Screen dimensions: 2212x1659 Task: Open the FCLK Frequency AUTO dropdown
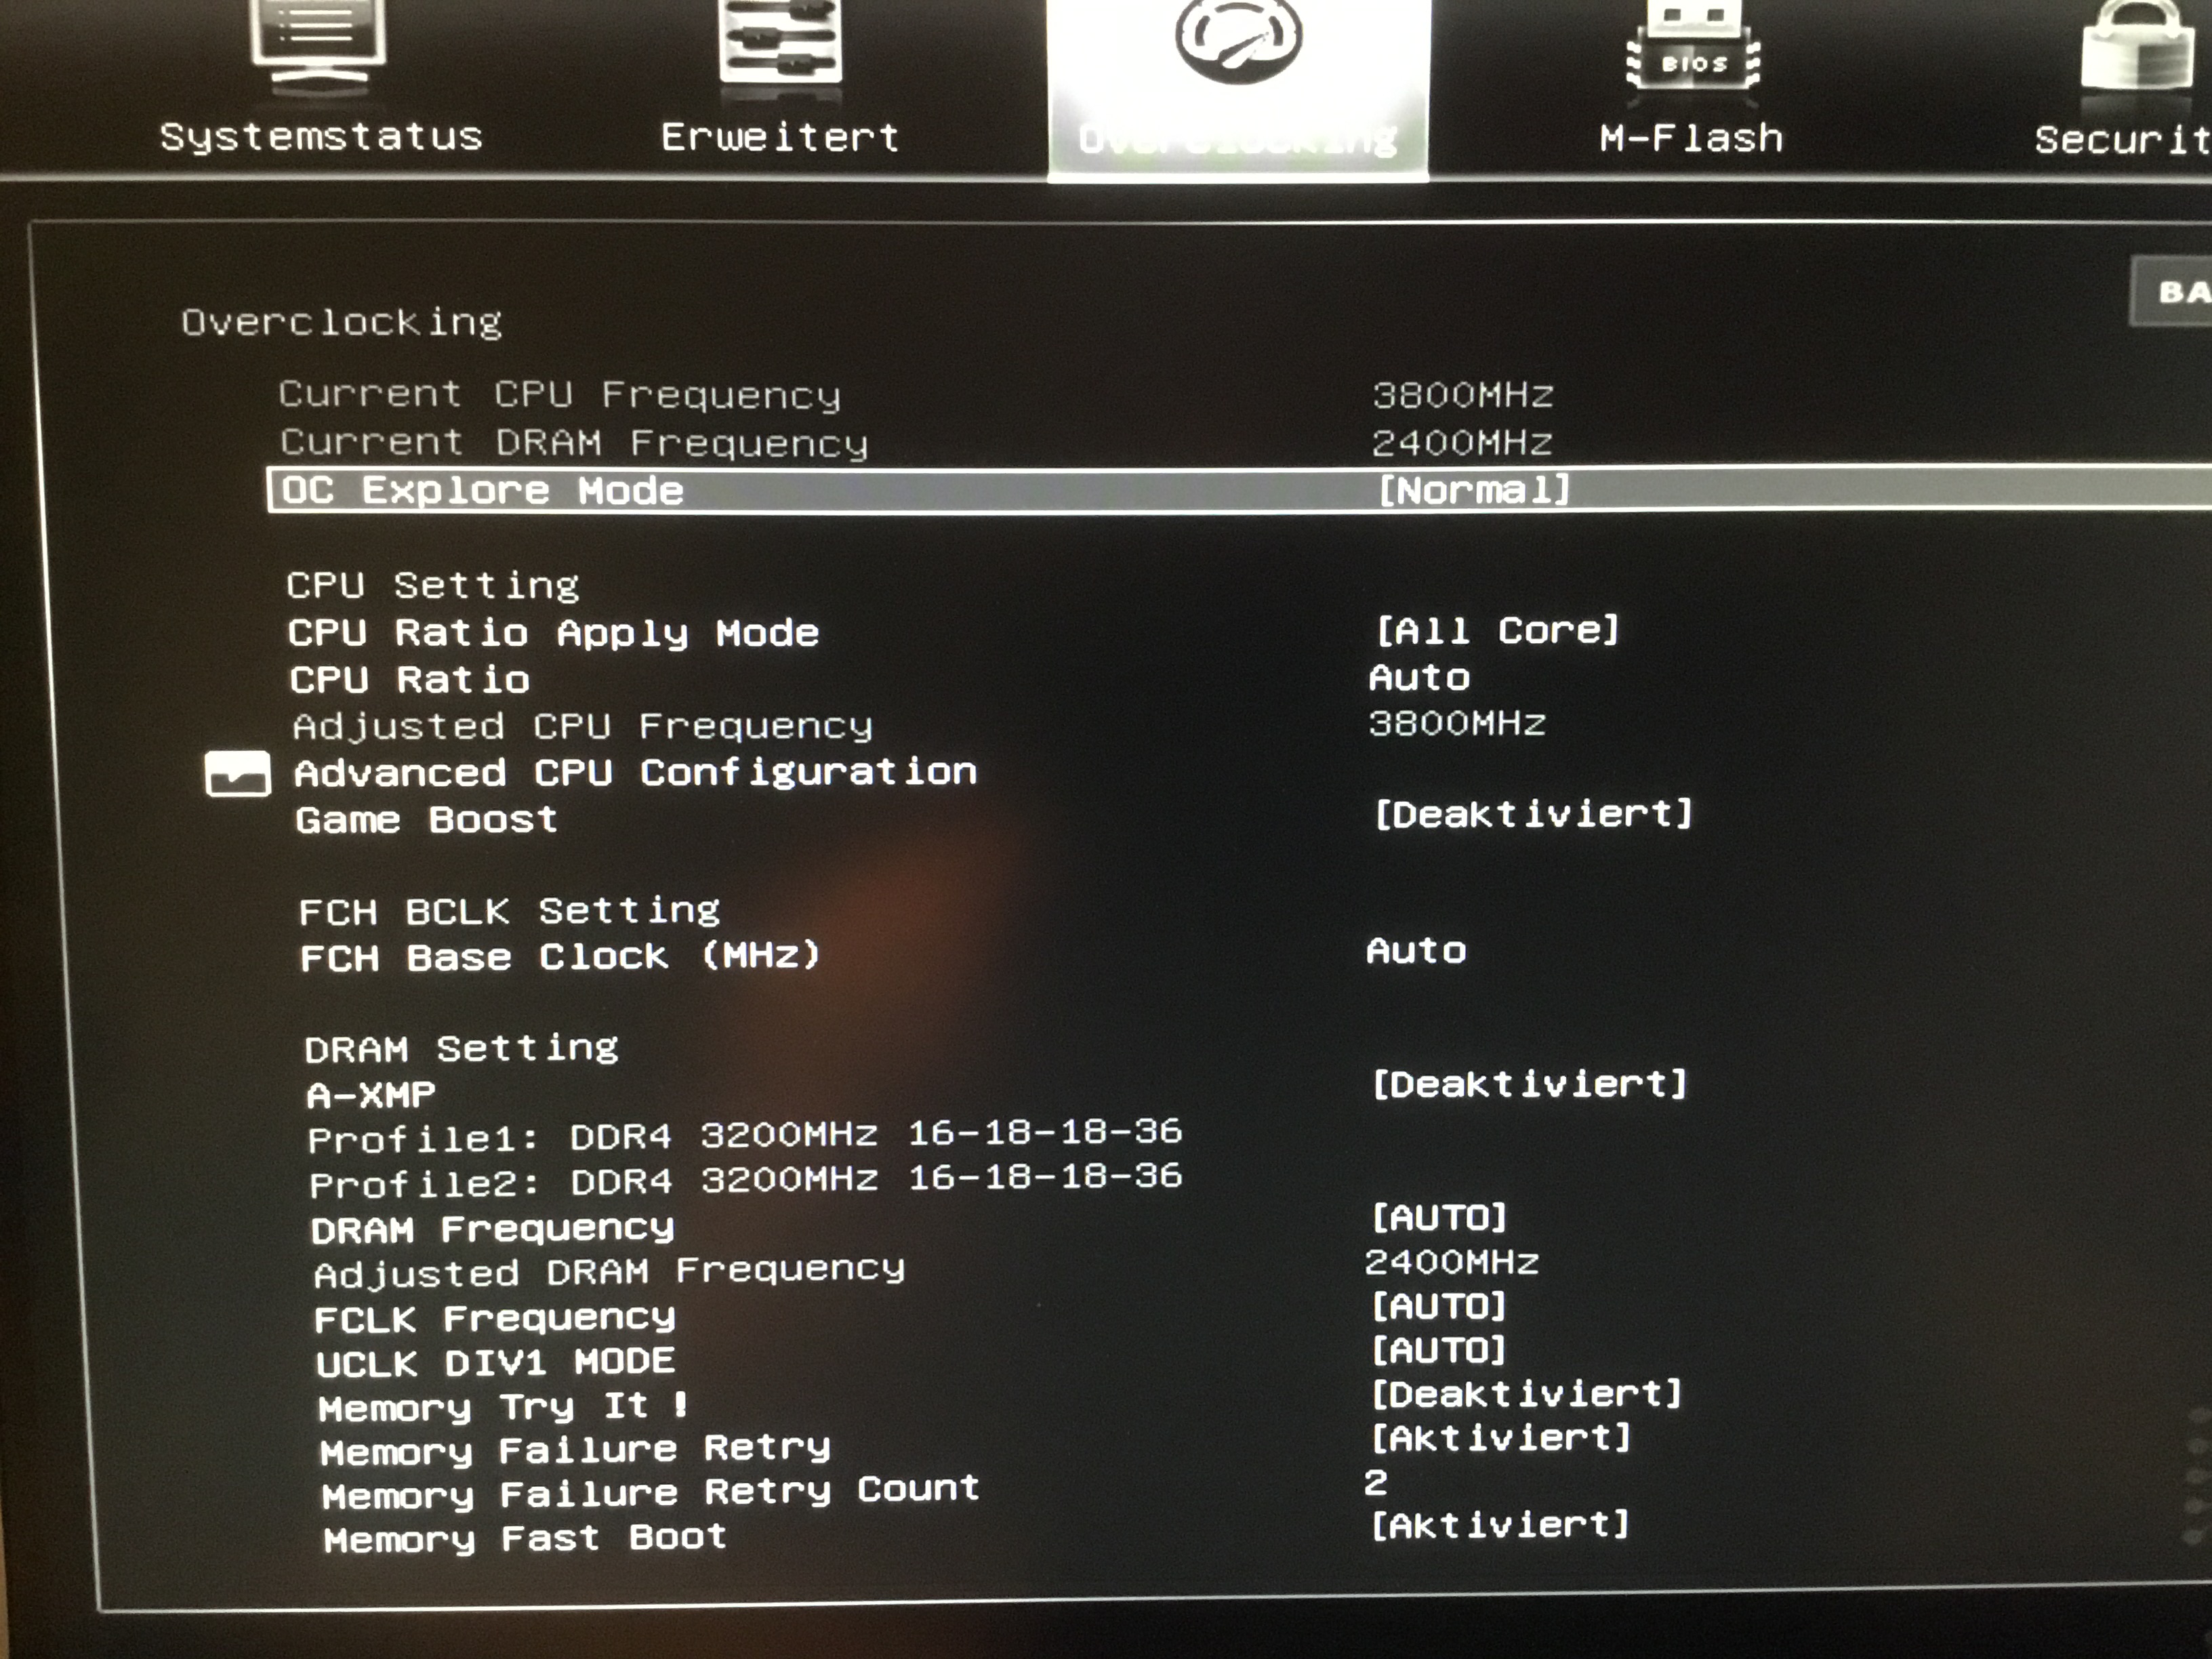click(x=1438, y=1306)
